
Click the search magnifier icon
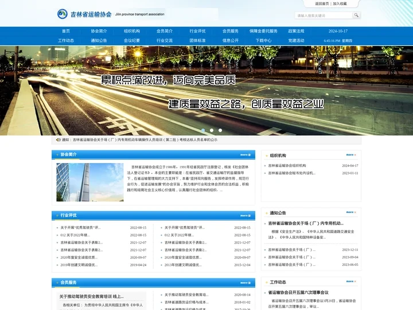356,15
